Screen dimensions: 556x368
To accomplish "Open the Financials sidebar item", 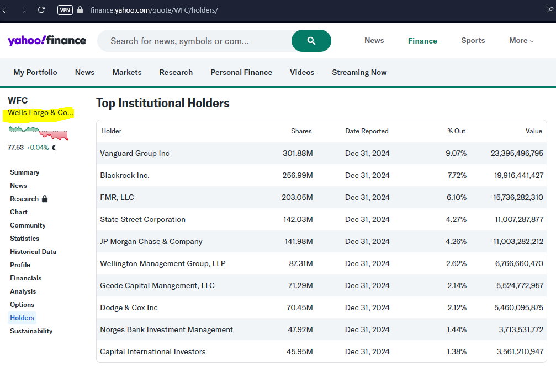I will pyautogui.click(x=25, y=278).
